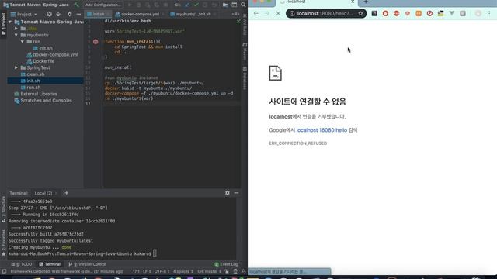497x279 pixels.
Task: Open the Project tool window side tab
Action: pyautogui.click(x=3, y=24)
